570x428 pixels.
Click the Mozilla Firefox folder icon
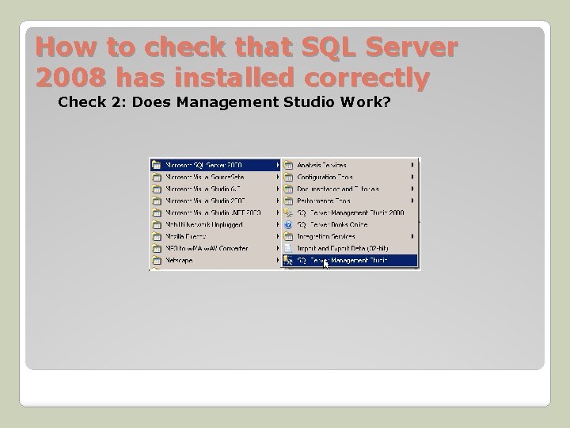coord(157,236)
